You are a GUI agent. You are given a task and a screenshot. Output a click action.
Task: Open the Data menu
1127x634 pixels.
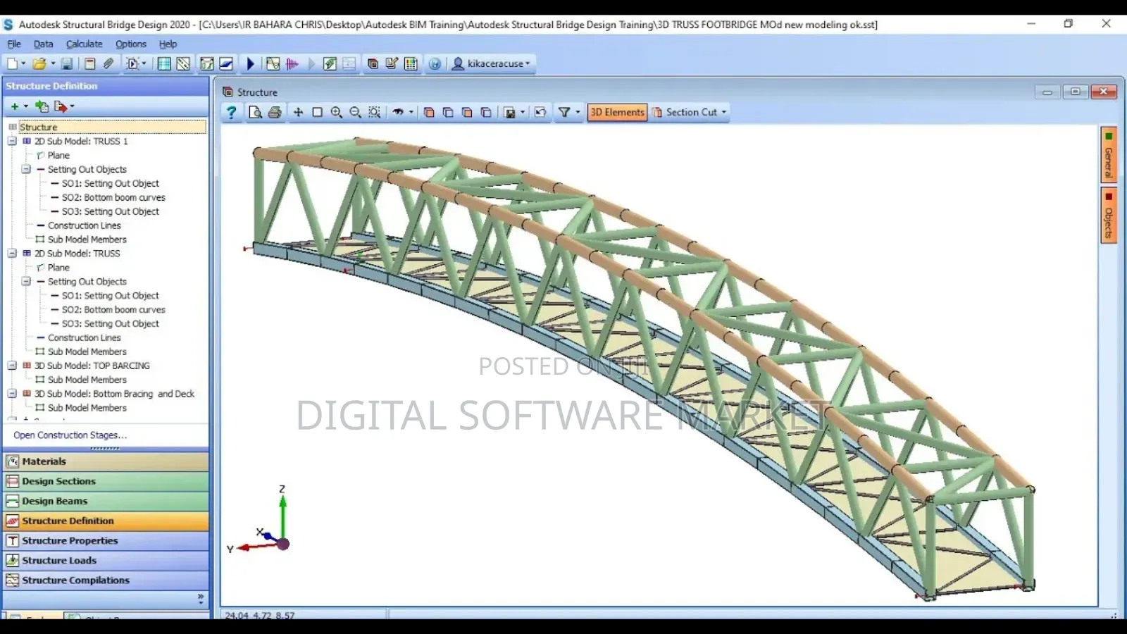[x=43, y=44]
